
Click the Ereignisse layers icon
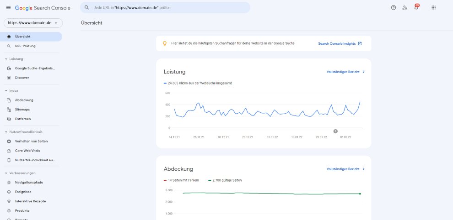point(9,192)
